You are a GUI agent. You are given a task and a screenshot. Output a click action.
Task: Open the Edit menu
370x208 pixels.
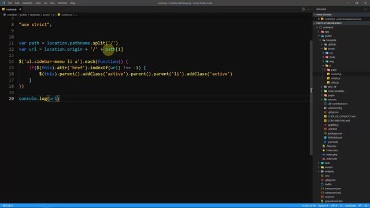pyautogui.click(x=17, y=3)
